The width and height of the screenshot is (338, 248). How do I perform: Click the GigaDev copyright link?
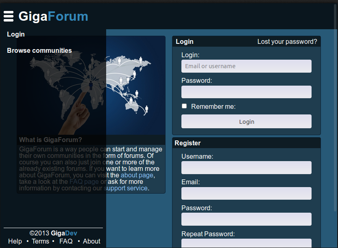pos(64,233)
